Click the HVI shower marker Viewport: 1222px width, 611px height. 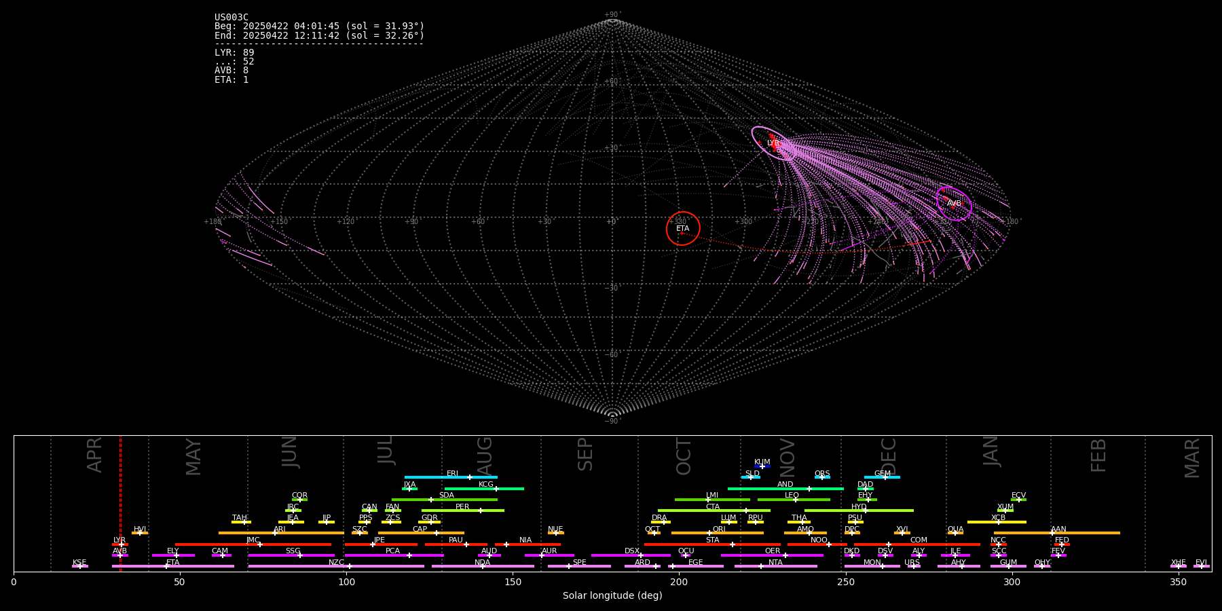140,533
